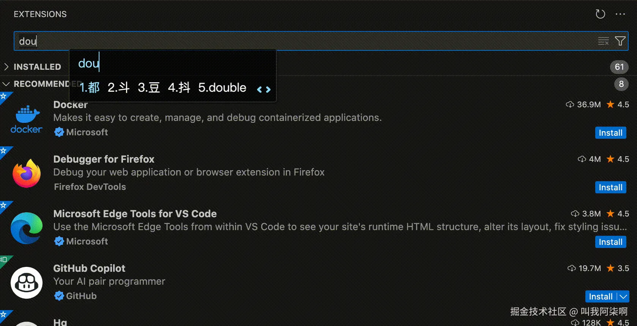
Task: Open the GitHub Copilot extension title
Action: [89, 268]
